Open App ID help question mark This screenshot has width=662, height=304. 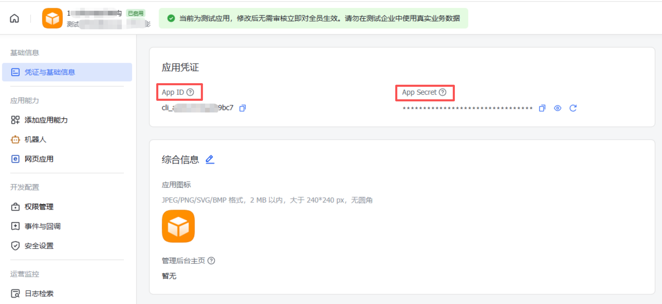pyautogui.click(x=190, y=92)
